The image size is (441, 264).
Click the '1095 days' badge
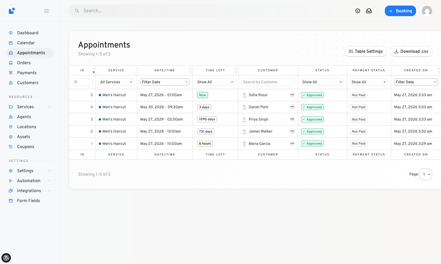tap(207, 119)
